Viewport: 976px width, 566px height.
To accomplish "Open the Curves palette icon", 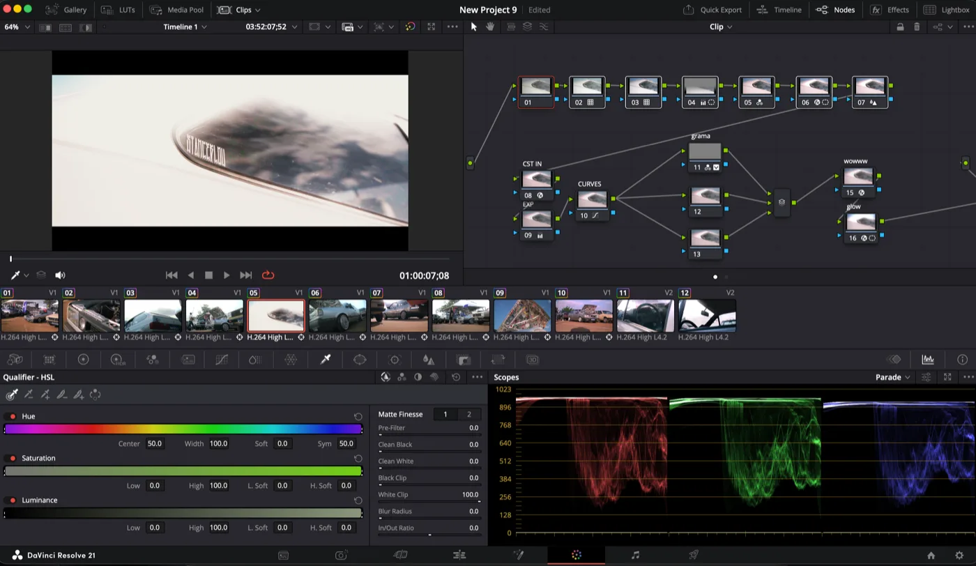I will [x=222, y=360].
